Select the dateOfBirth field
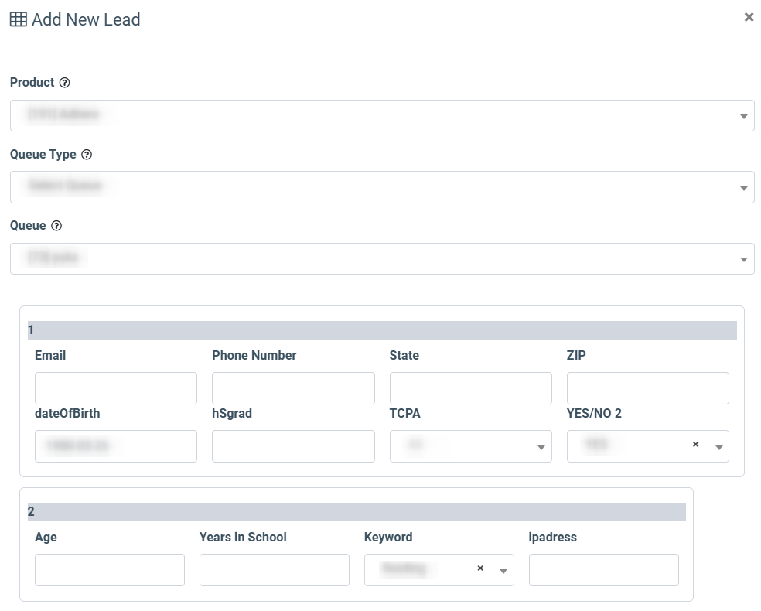 pos(116,446)
